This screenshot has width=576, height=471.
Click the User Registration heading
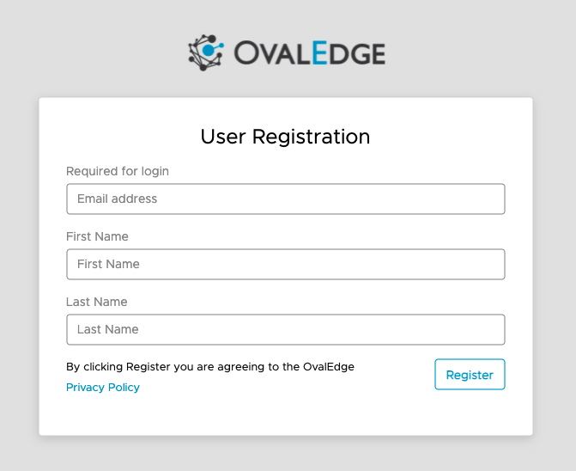pyautogui.click(x=286, y=137)
